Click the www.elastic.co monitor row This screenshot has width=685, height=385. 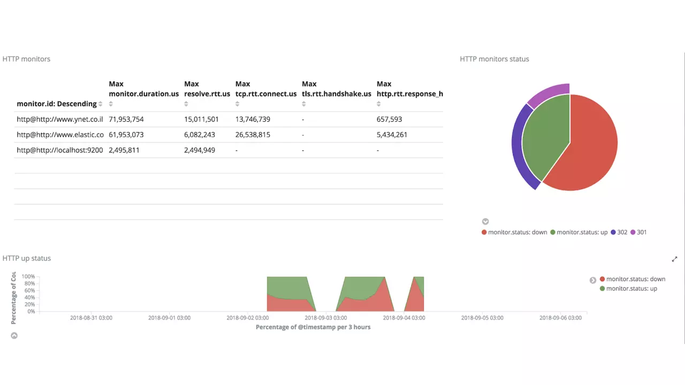pyautogui.click(x=60, y=135)
